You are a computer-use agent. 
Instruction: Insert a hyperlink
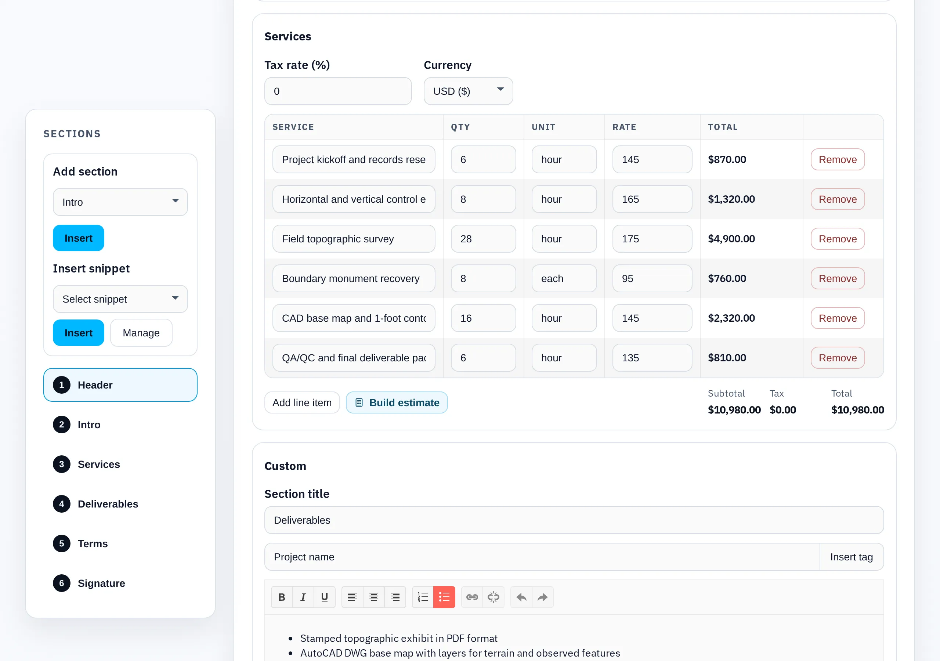coord(471,597)
